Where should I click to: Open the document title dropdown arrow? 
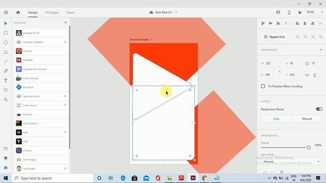click(176, 12)
